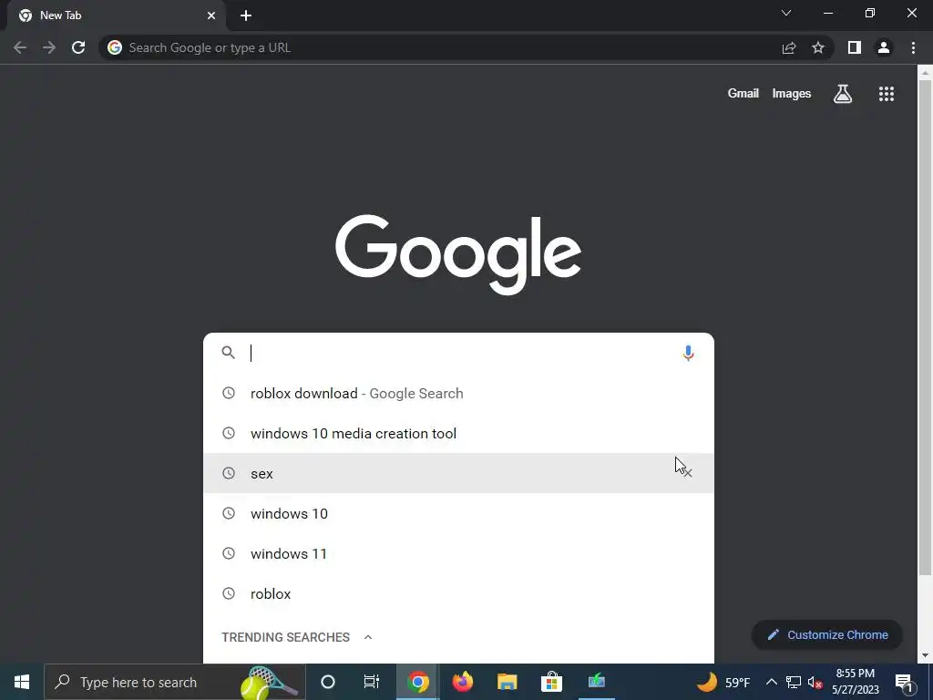Open the notification center icon
This screenshot has width=933, height=700.
pyautogui.click(x=904, y=682)
